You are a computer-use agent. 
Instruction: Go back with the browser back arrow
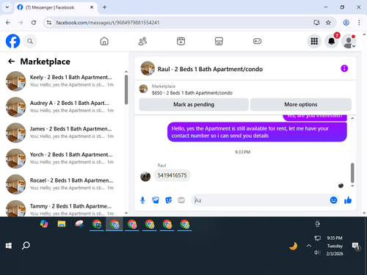(8, 23)
